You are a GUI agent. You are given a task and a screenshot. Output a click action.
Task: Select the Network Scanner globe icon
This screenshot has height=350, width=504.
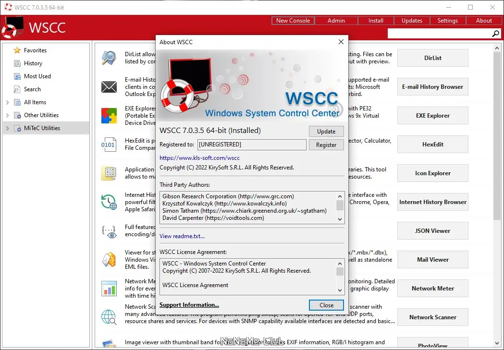[x=109, y=317]
